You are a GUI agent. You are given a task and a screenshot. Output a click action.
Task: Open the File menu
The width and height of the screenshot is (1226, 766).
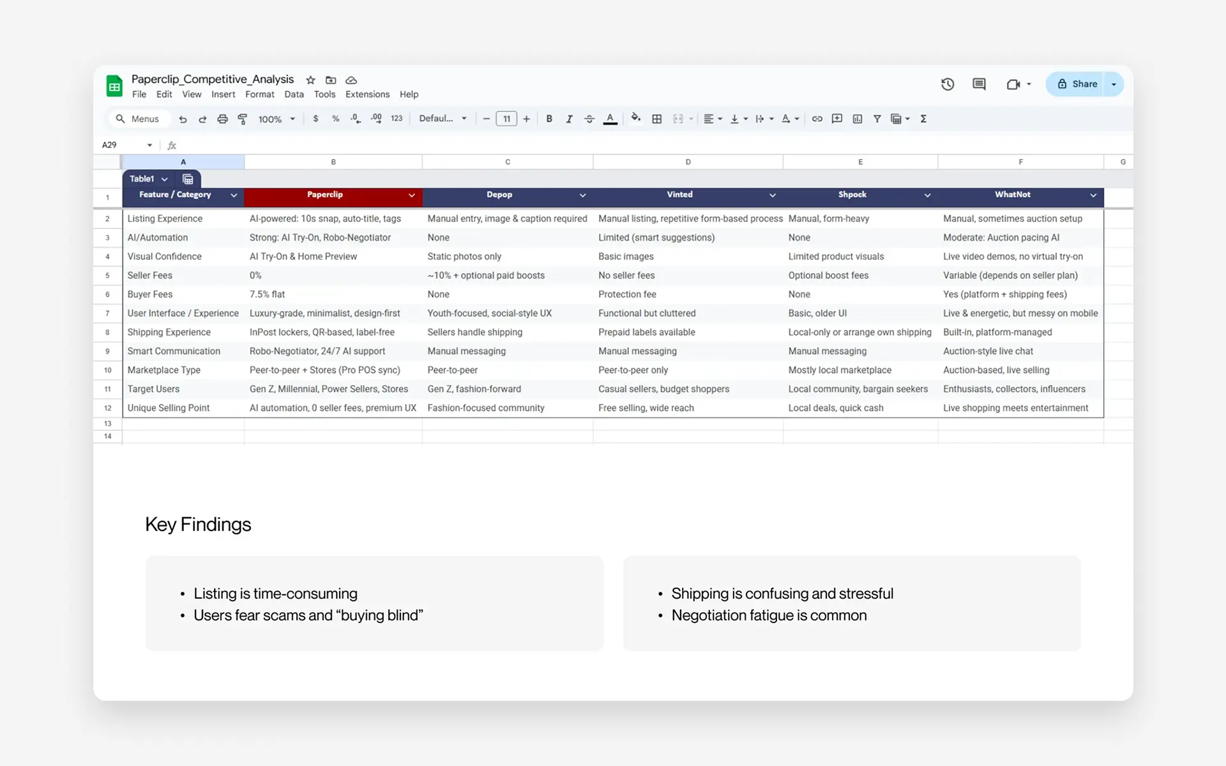139,94
